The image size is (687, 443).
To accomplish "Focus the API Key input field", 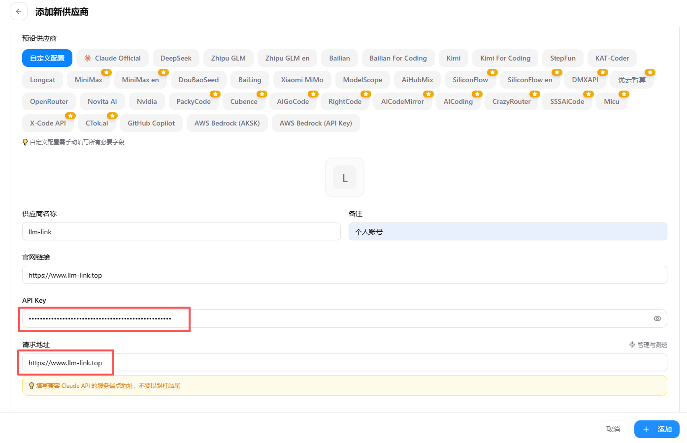I will pyautogui.click(x=345, y=318).
